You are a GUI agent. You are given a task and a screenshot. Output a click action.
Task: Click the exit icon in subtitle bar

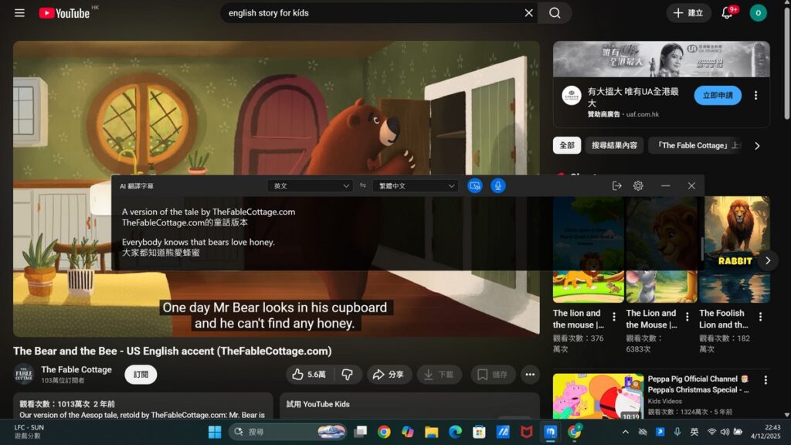[616, 186]
